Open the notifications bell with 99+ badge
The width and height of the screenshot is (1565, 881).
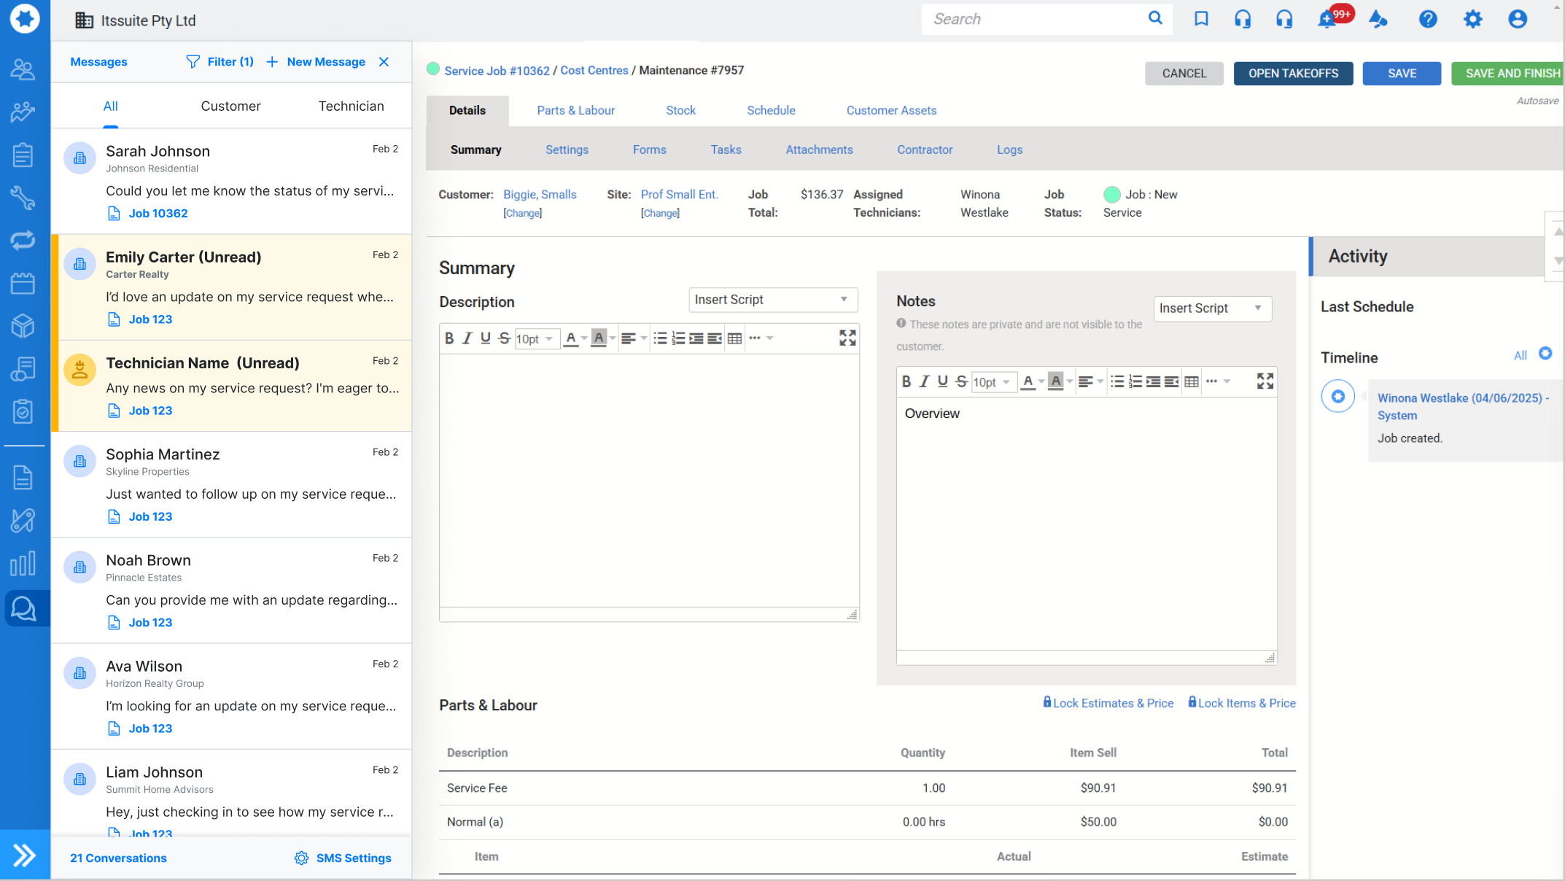[x=1327, y=19]
